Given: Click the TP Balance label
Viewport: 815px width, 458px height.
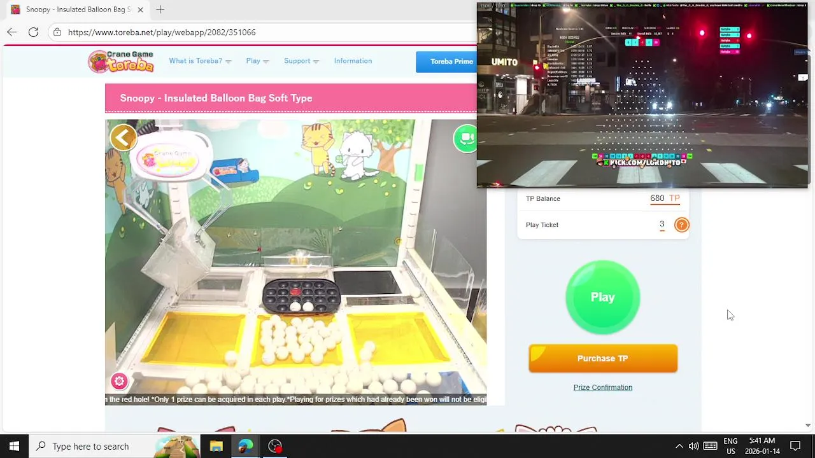Looking at the screenshot, I should [x=543, y=198].
